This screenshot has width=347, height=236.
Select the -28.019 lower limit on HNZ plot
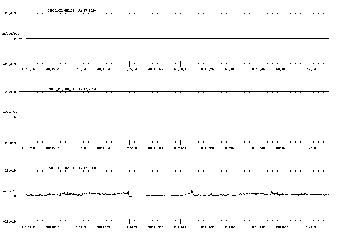(x=9, y=221)
